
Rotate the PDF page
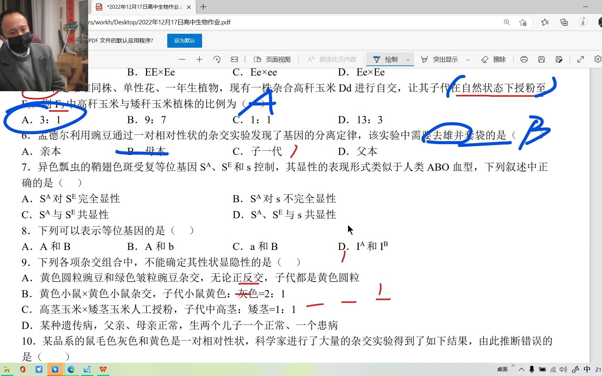(x=217, y=59)
